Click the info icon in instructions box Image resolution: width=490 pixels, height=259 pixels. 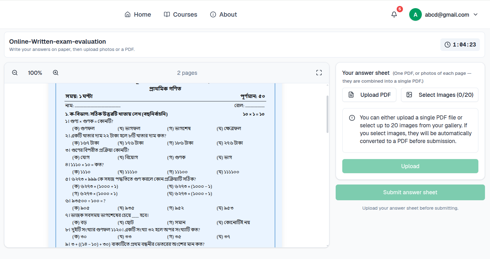pyautogui.click(x=352, y=118)
